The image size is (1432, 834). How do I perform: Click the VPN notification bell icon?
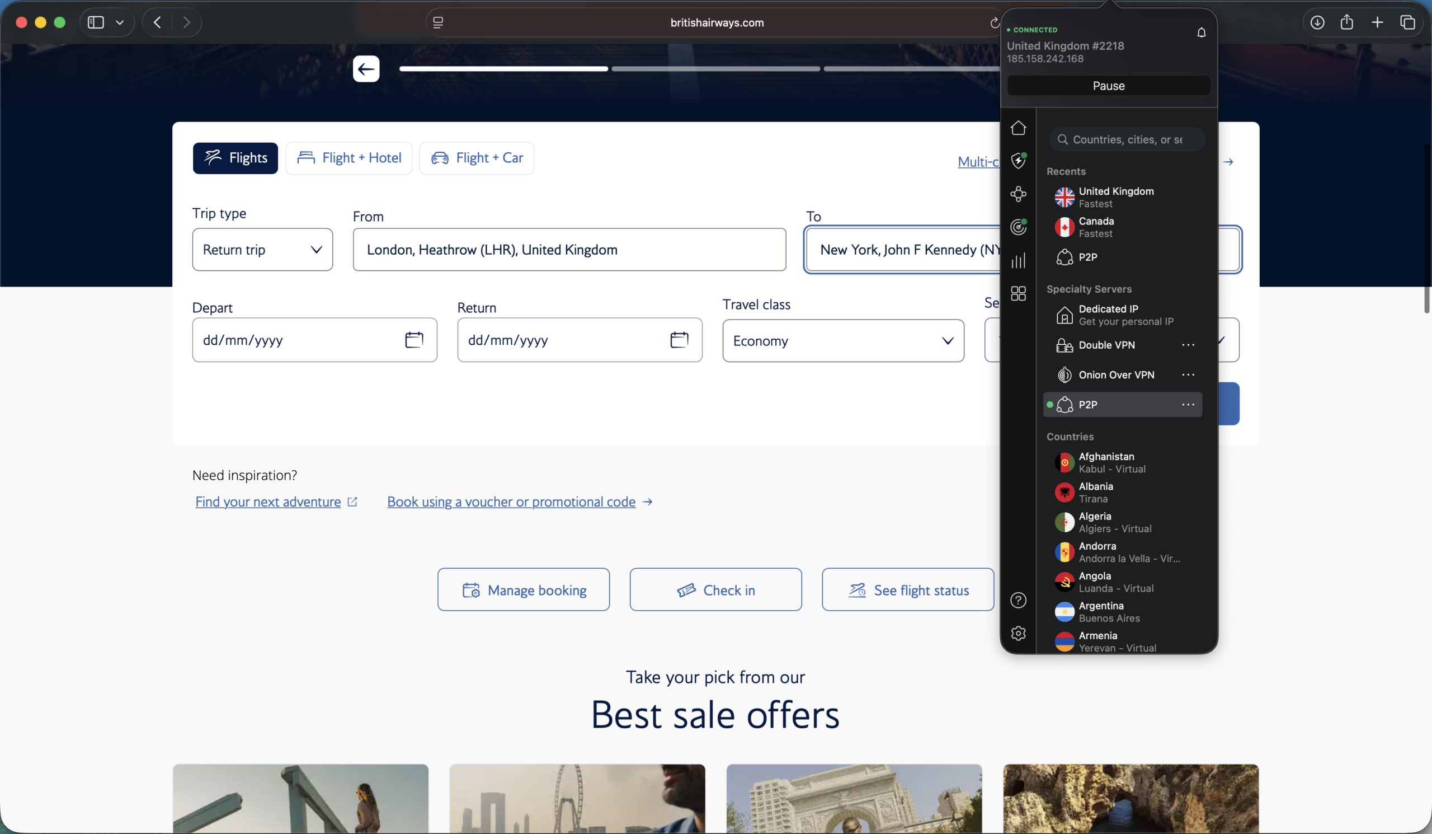pos(1202,32)
